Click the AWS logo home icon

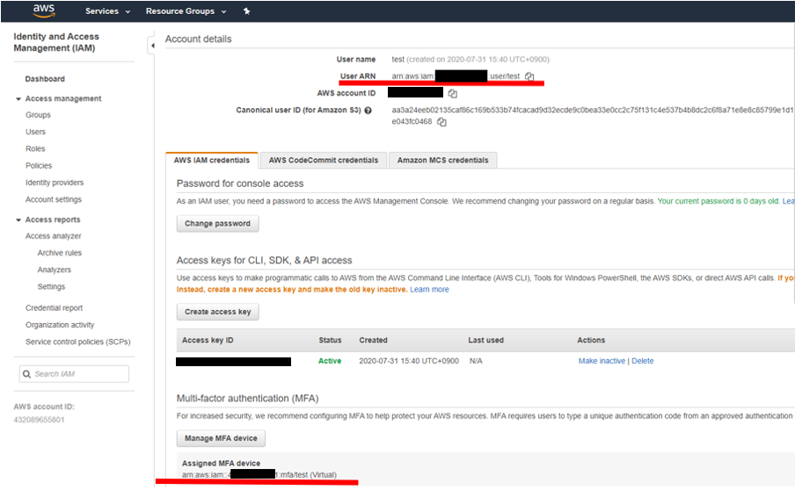[44, 11]
